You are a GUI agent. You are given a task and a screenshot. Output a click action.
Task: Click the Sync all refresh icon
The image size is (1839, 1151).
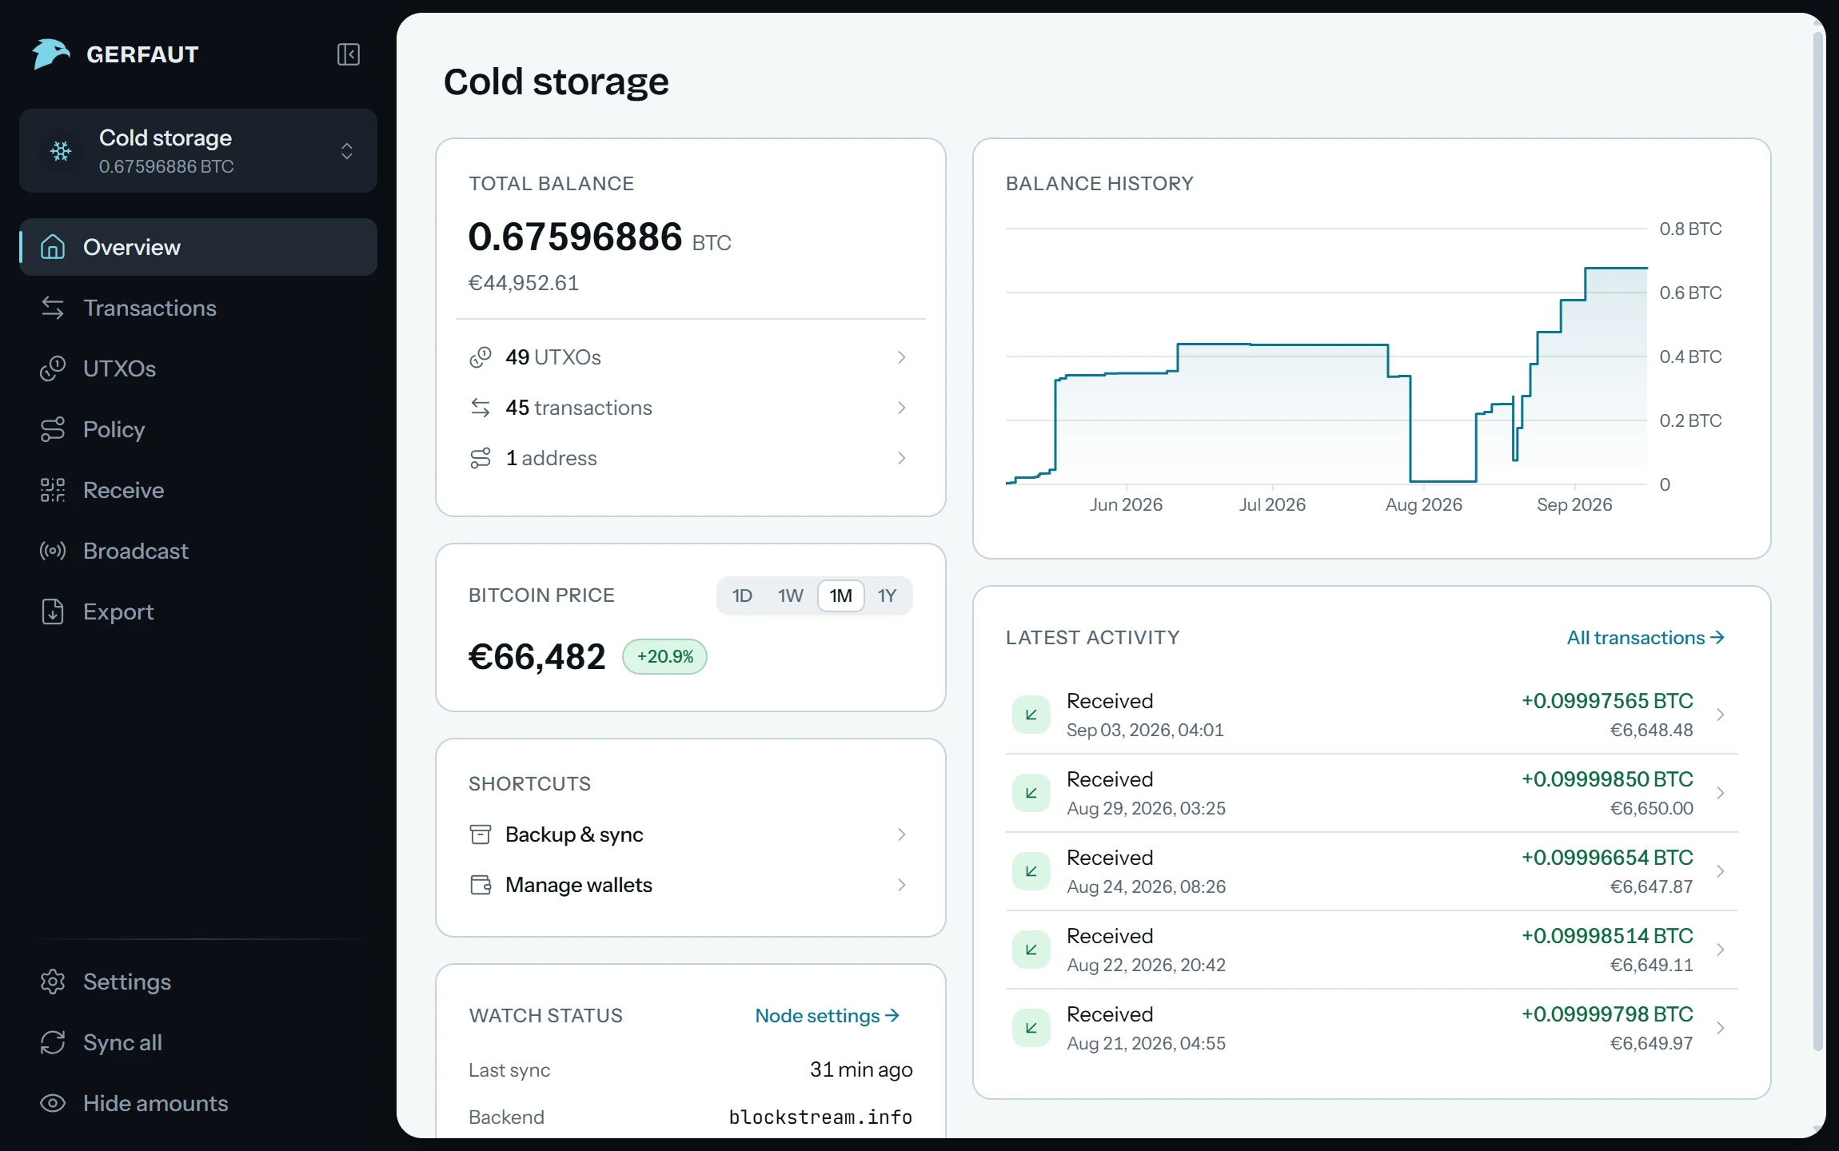53,1042
